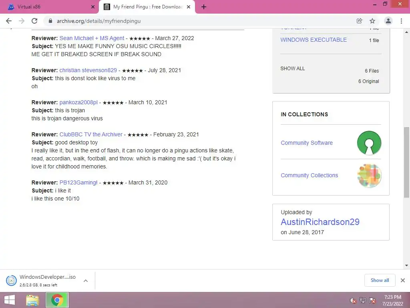This screenshot has width=410, height=308.
Task: Minimize the Chrome window
Action: click(375, 4)
